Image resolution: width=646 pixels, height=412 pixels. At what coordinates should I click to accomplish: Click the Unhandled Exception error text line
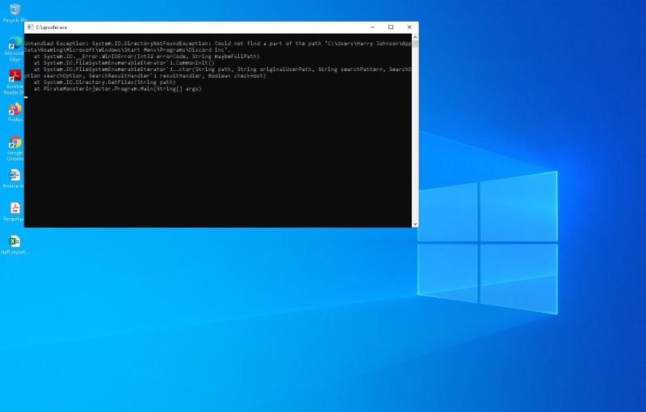click(217, 44)
